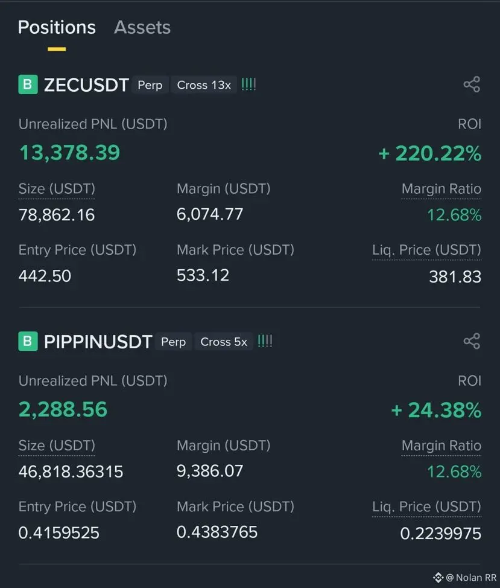Open the Cross 13x leverage setting
Viewport: 500px width, 588px height.
pyautogui.click(x=204, y=85)
